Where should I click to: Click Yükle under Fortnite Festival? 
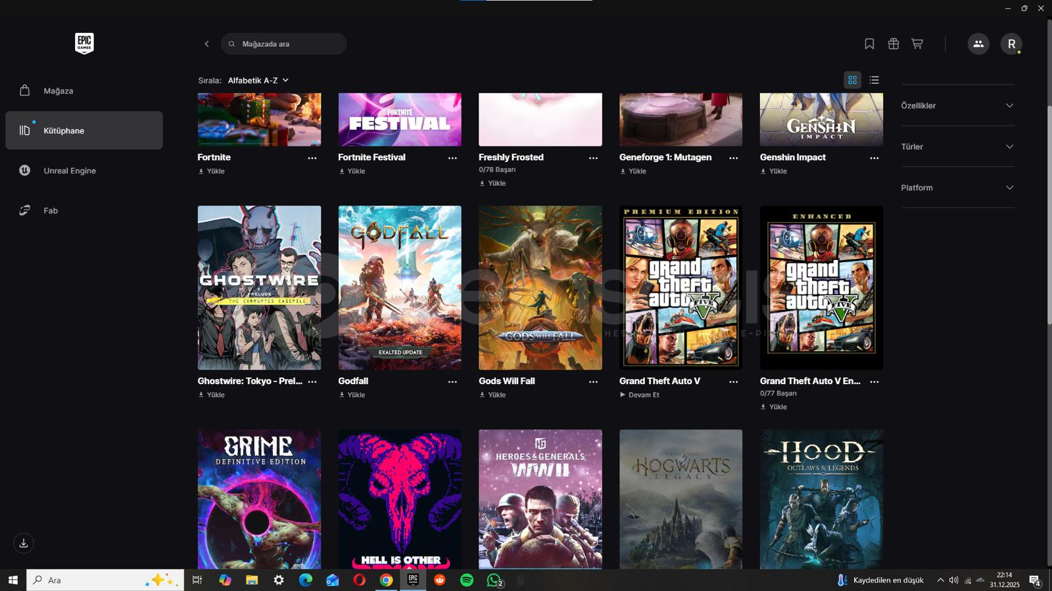coord(352,171)
